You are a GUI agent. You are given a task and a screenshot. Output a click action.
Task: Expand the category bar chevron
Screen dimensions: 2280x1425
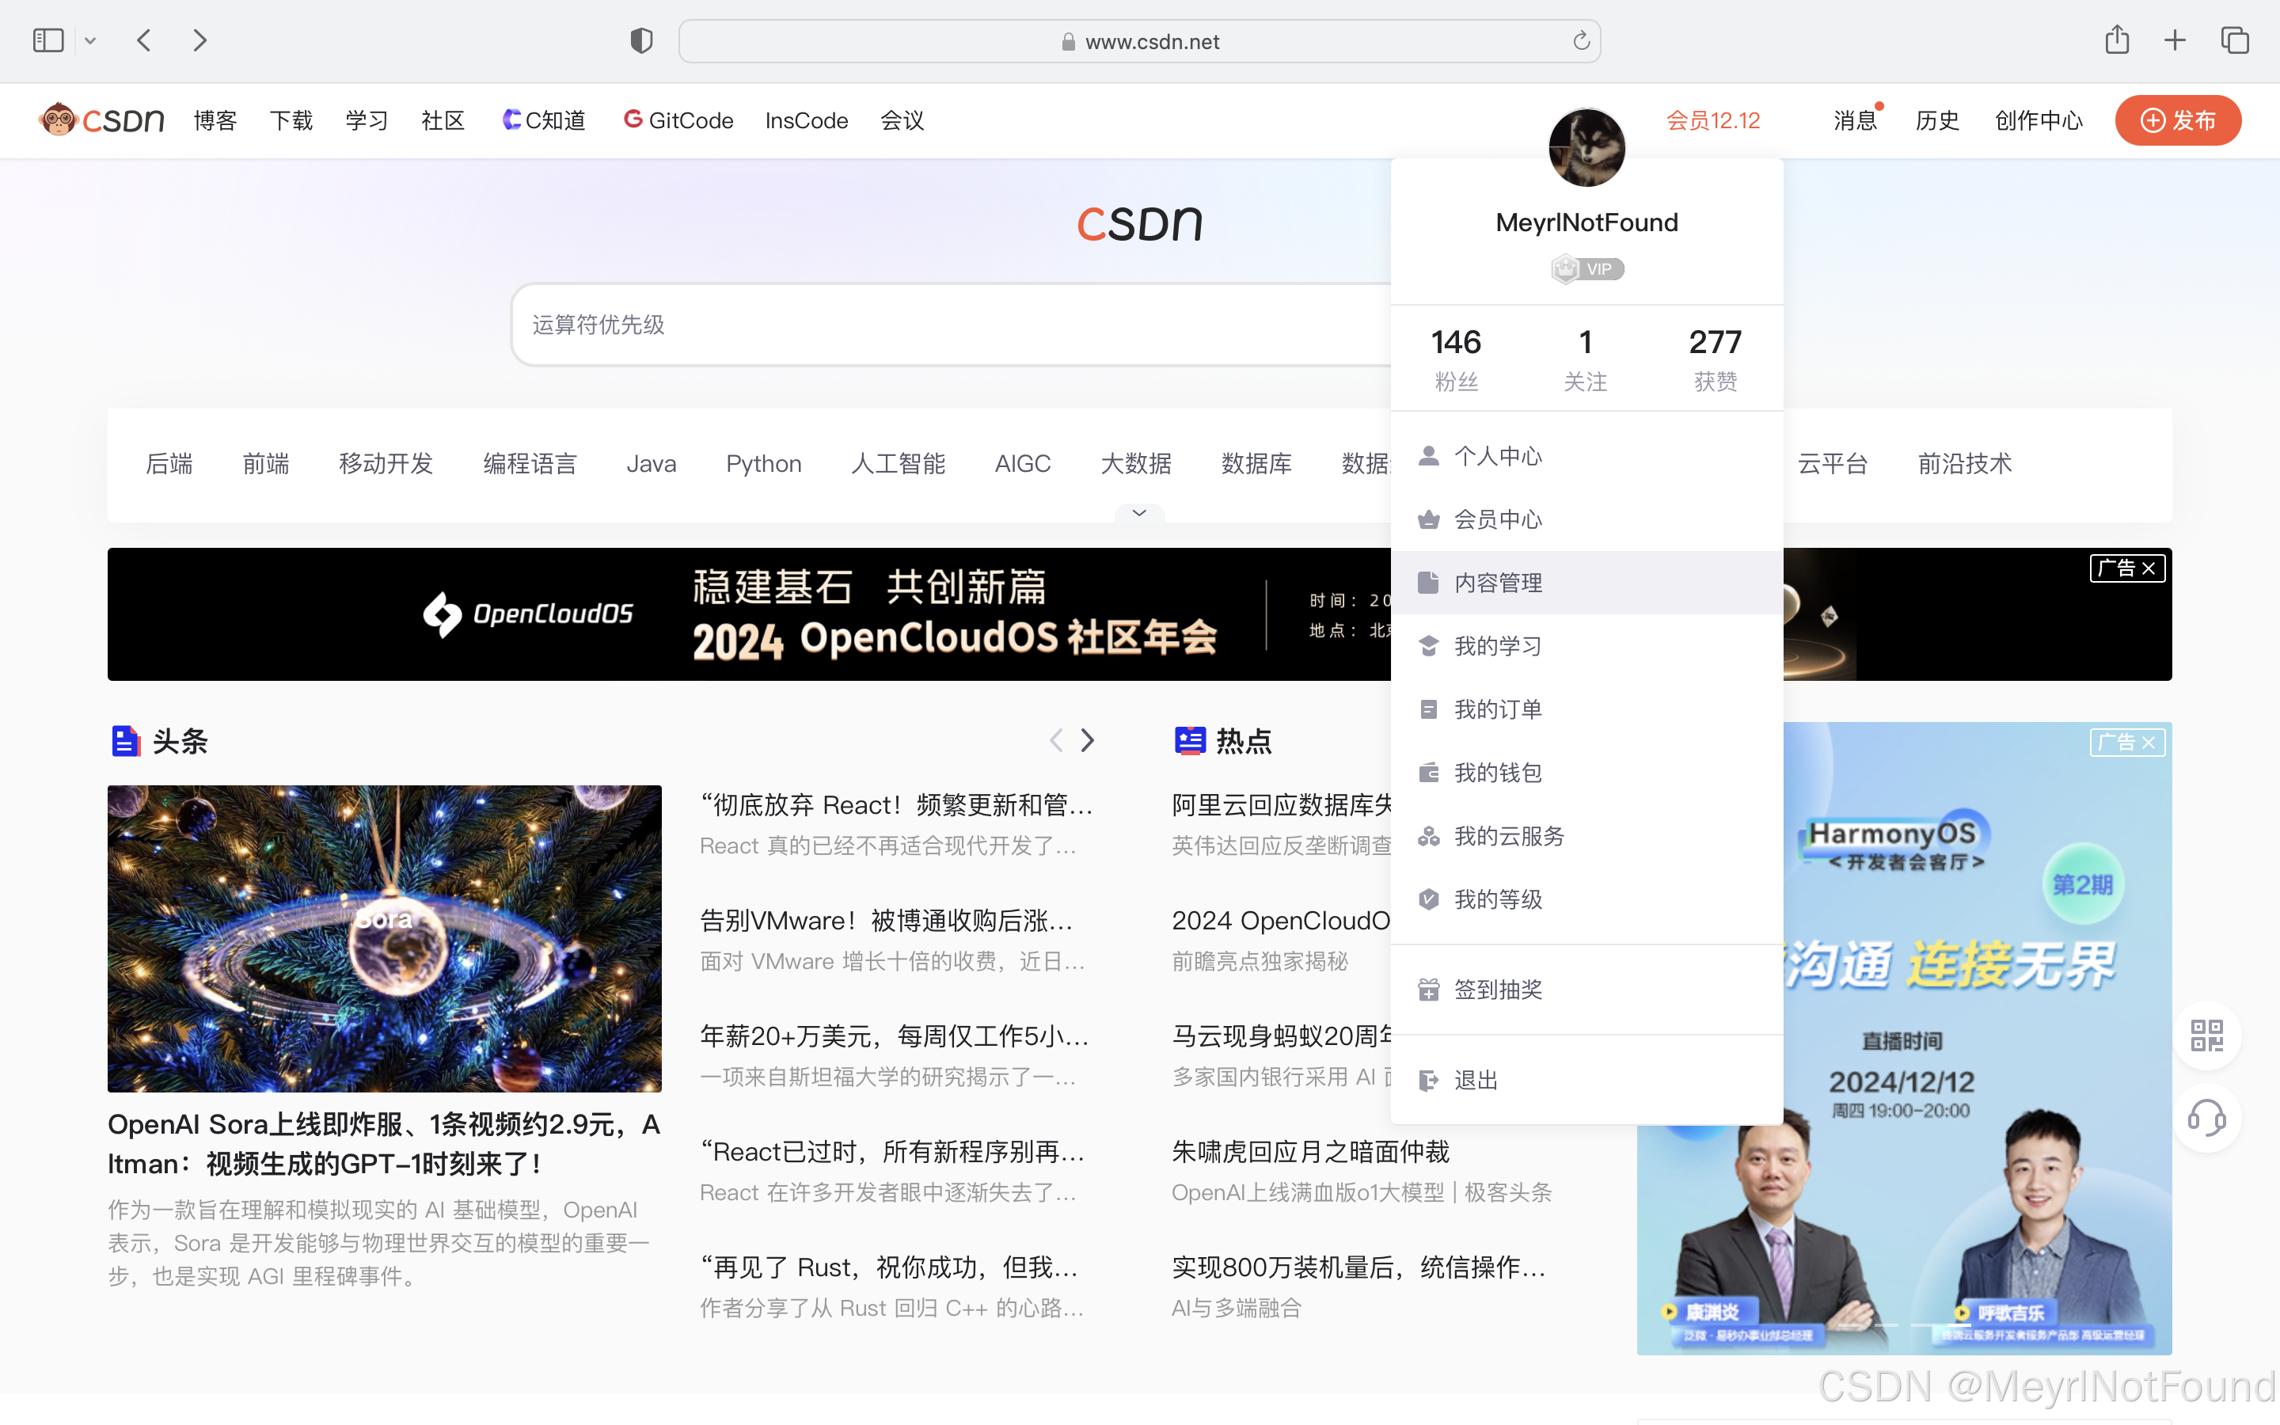(x=1139, y=513)
